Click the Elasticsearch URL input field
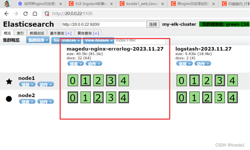Screen dimensions: 250x150 [104, 24]
